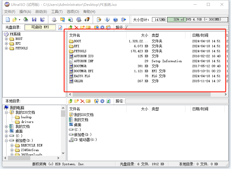This screenshot has height=169, width=231.
Task: Open the 启动(B) menu
Action: click(41, 12)
